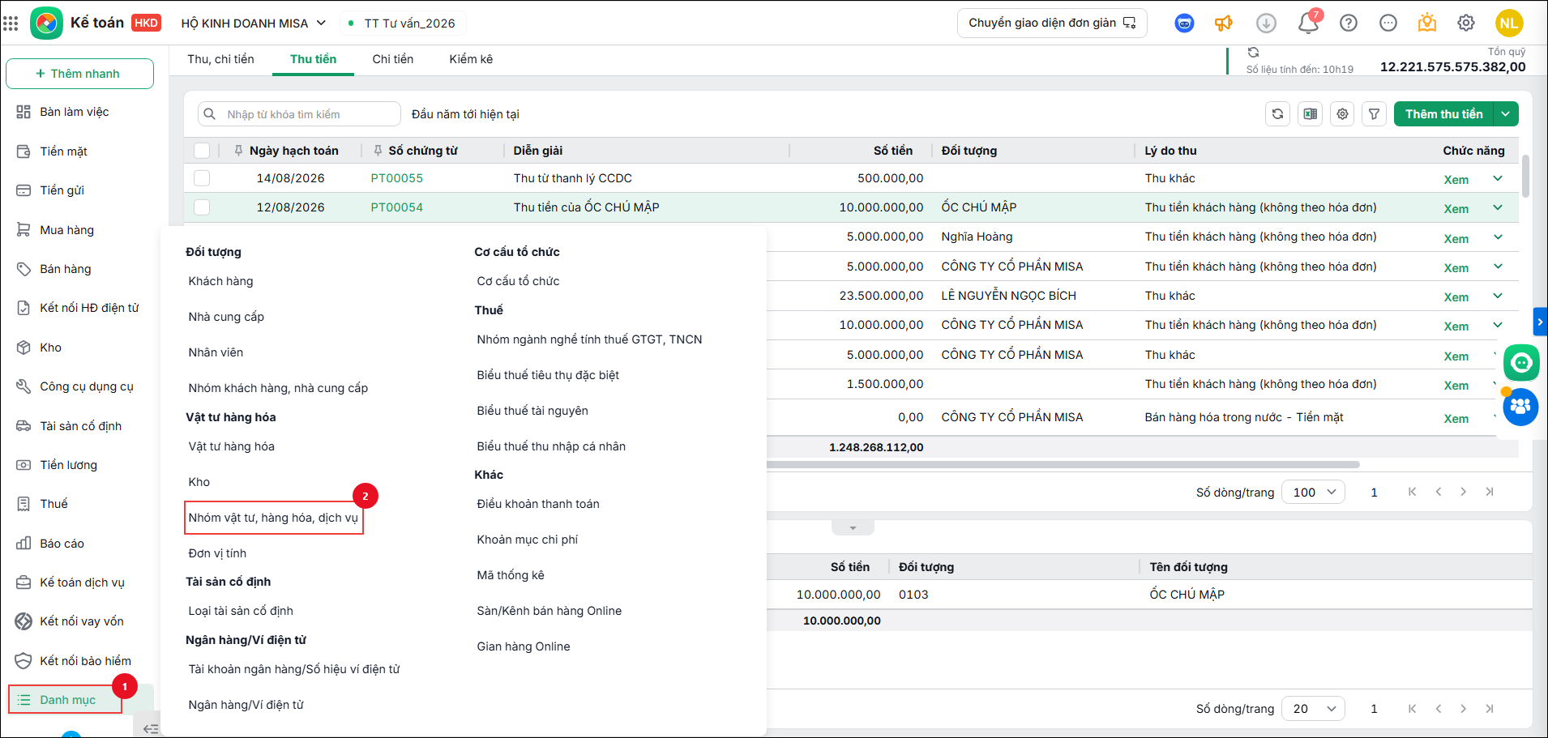This screenshot has height=738, width=1548.
Task: Change rows per page from 100
Action: [1313, 492]
